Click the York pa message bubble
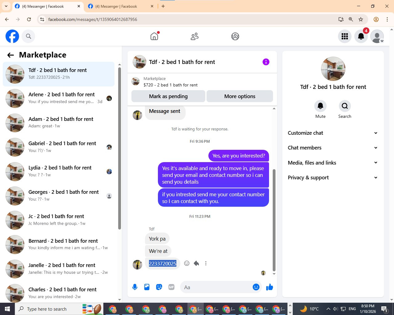The image size is (394, 315). tap(157, 239)
